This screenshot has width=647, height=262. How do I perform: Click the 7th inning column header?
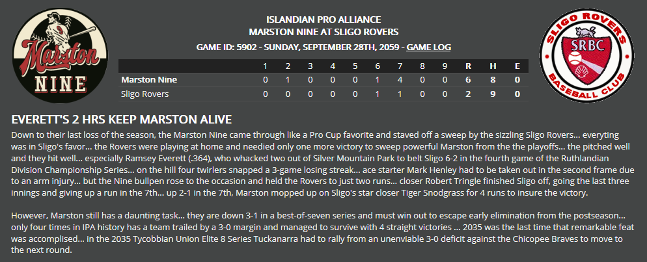(x=400, y=66)
